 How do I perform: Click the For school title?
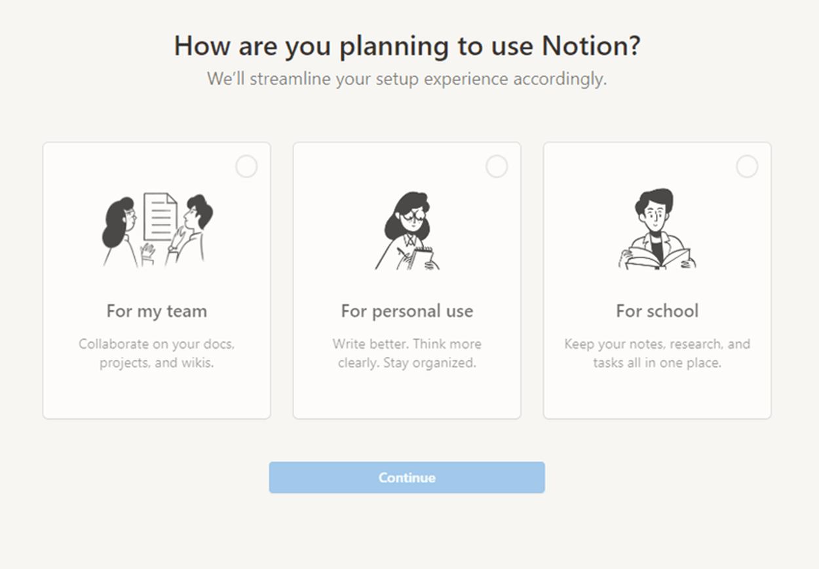[x=657, y=310]
